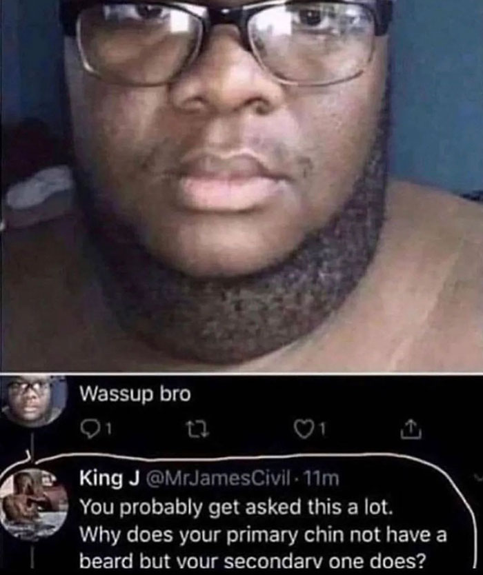This screenshot has width=483, height=575.
Task: Select the 'beard but your secondary' line
Action: 253,561
